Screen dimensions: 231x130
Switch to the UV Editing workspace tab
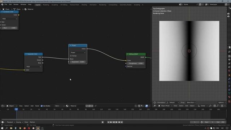[x=64, y=5]
